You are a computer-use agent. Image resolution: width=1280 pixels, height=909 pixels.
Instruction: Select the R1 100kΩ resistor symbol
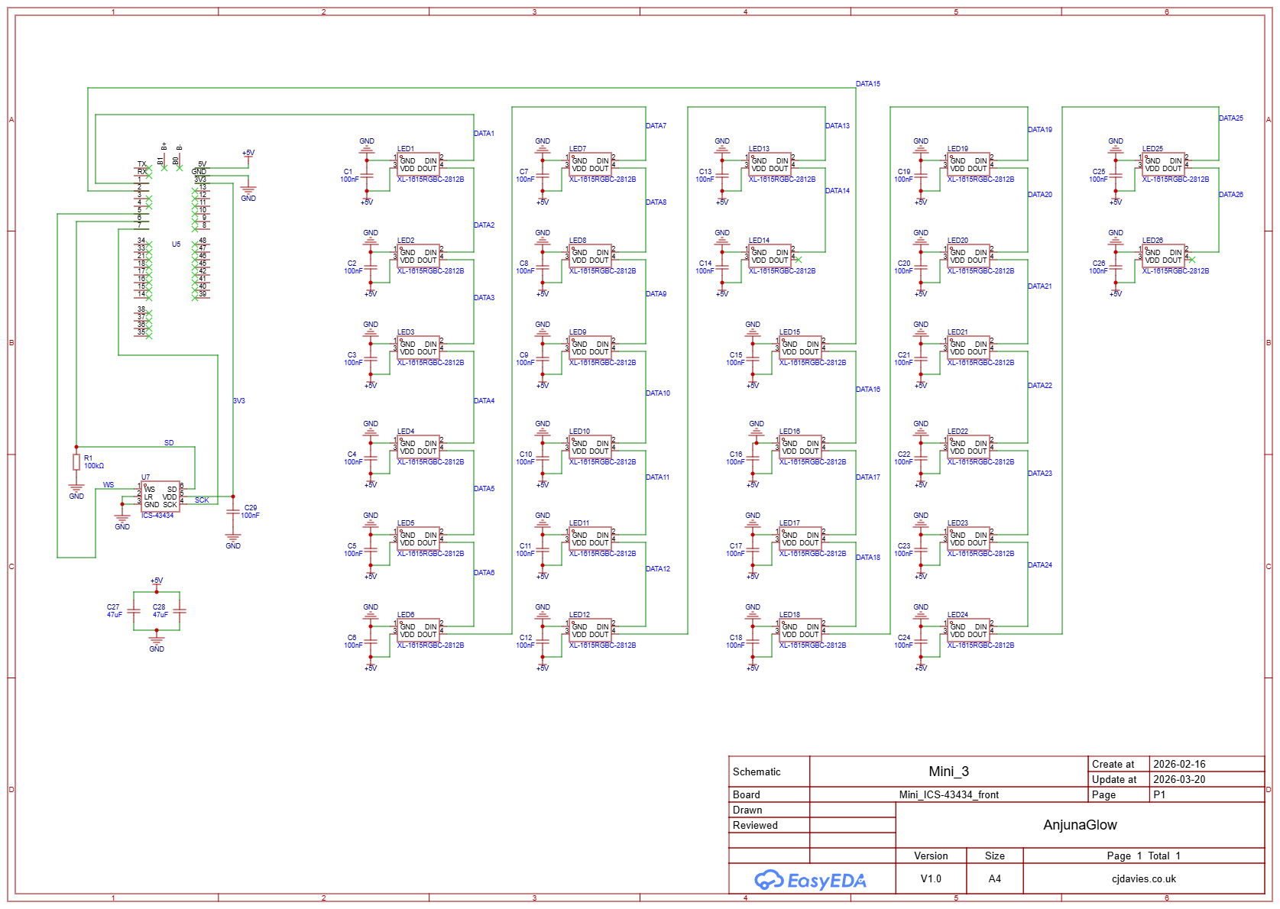[76, 462]
